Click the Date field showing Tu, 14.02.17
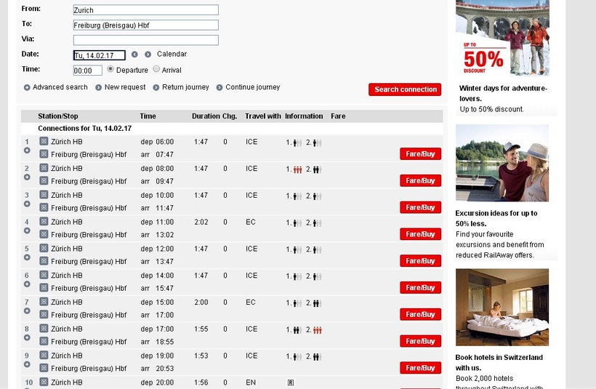Screen dimensions: 596x389 pyautogui.click(x=99, y=55)
